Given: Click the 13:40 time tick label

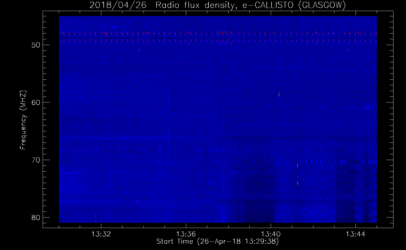Looking at the screenshot, I should coord(271,234).
